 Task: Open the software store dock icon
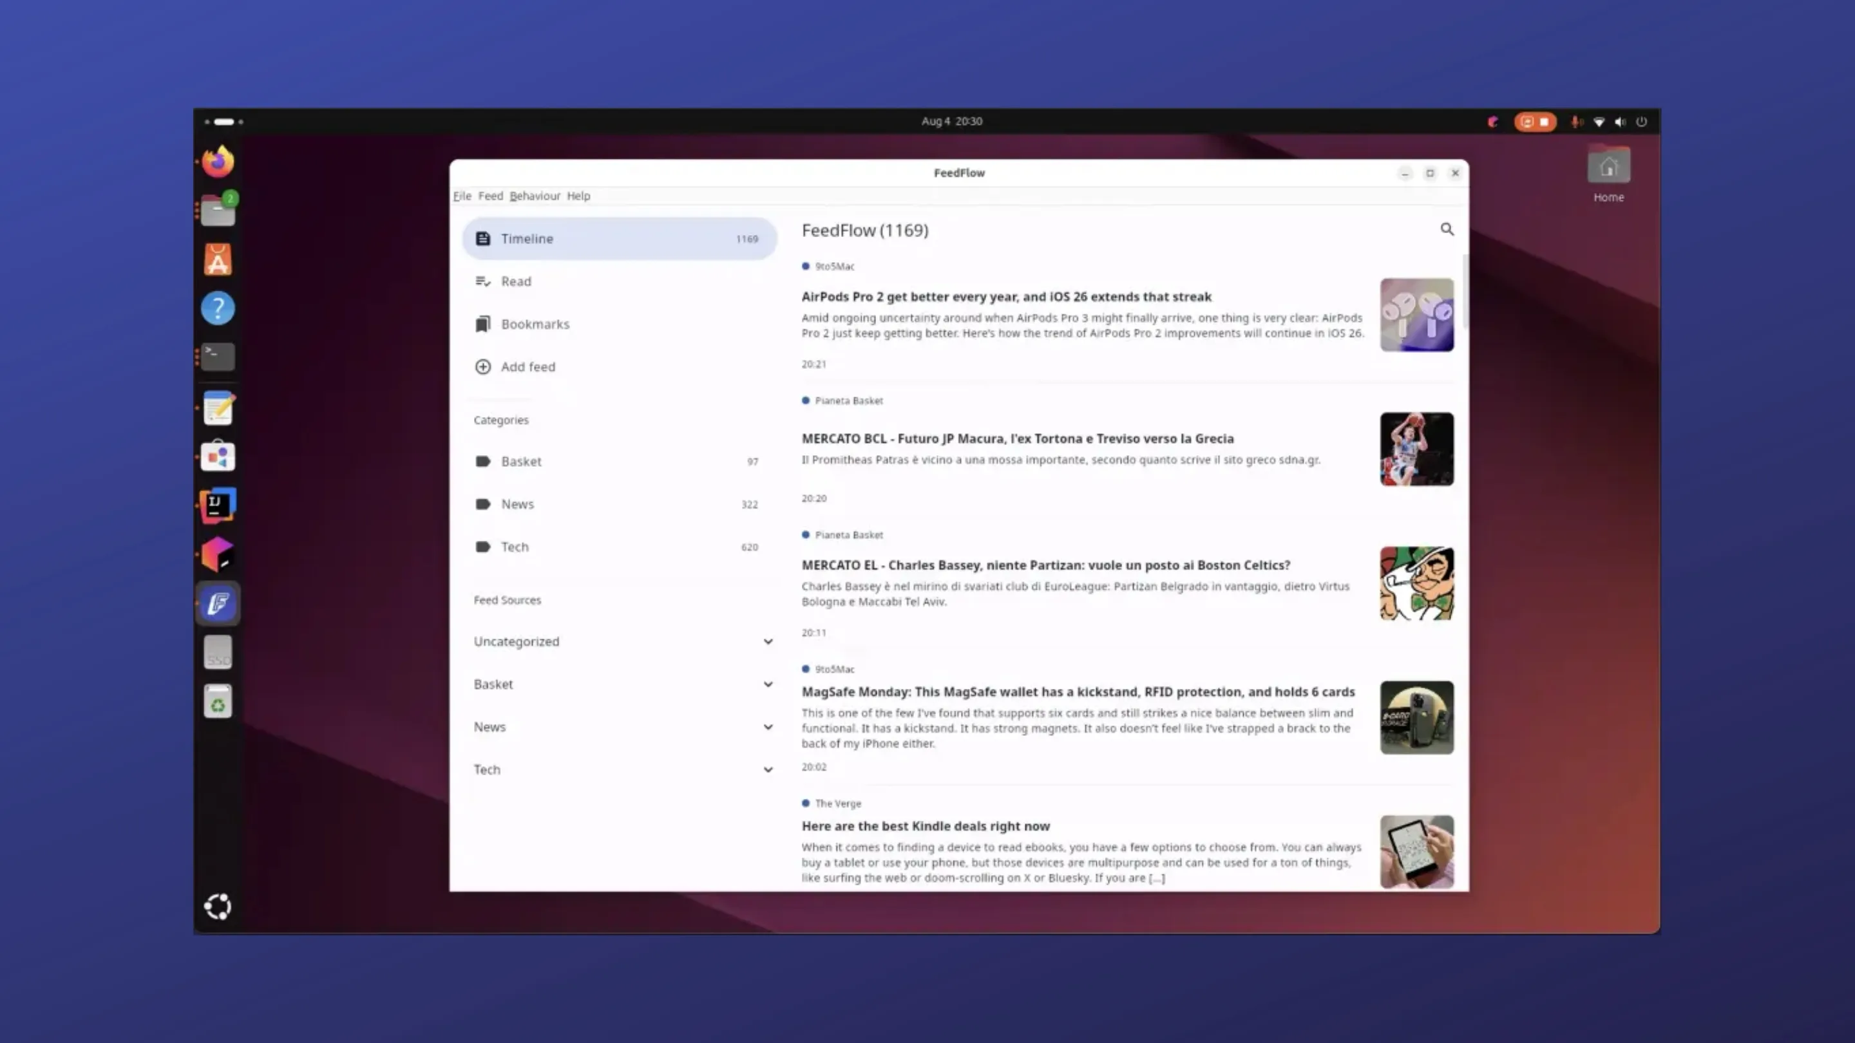218,456
